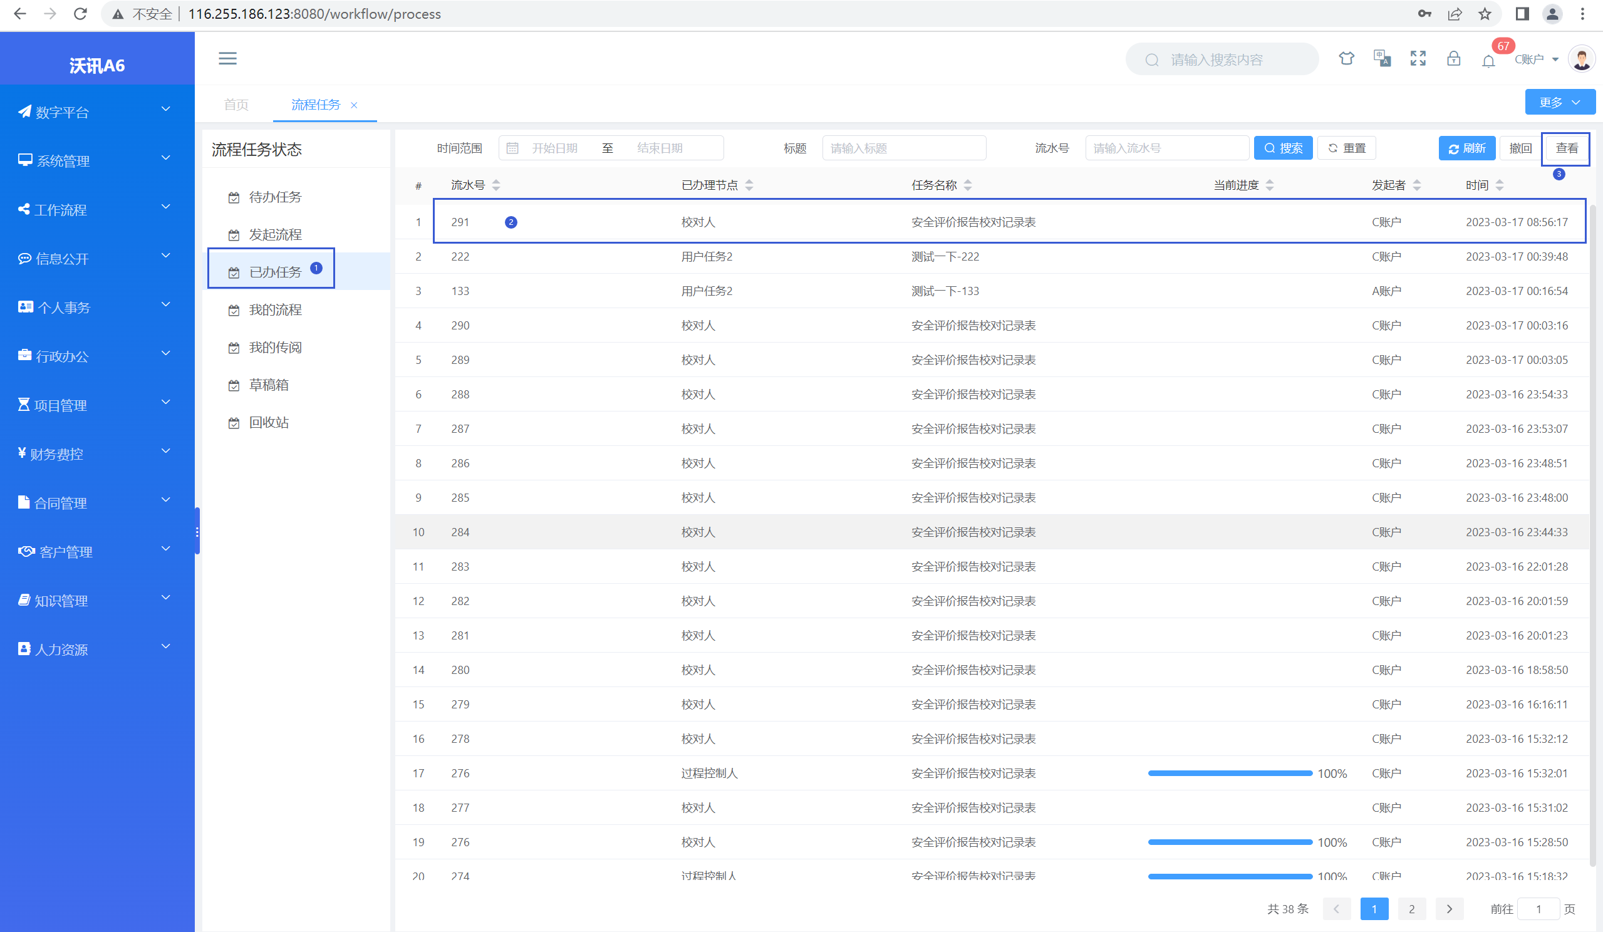
Task: Select the 流程任务 tab
Action: 316,105
